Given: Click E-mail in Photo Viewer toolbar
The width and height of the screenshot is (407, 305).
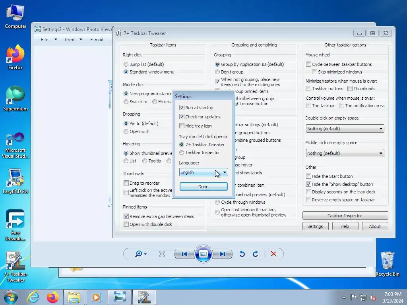Looking at the screenshot, I should point(97,40).
